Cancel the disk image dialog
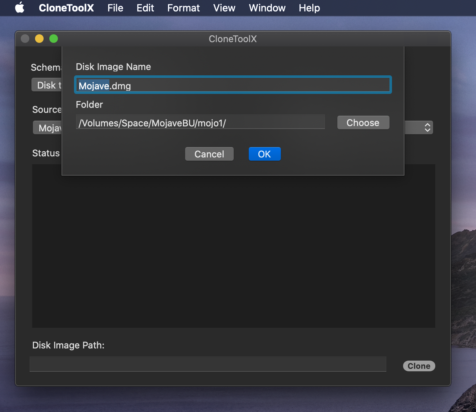This screenshot has height=412, width=476. coord(209,154)
